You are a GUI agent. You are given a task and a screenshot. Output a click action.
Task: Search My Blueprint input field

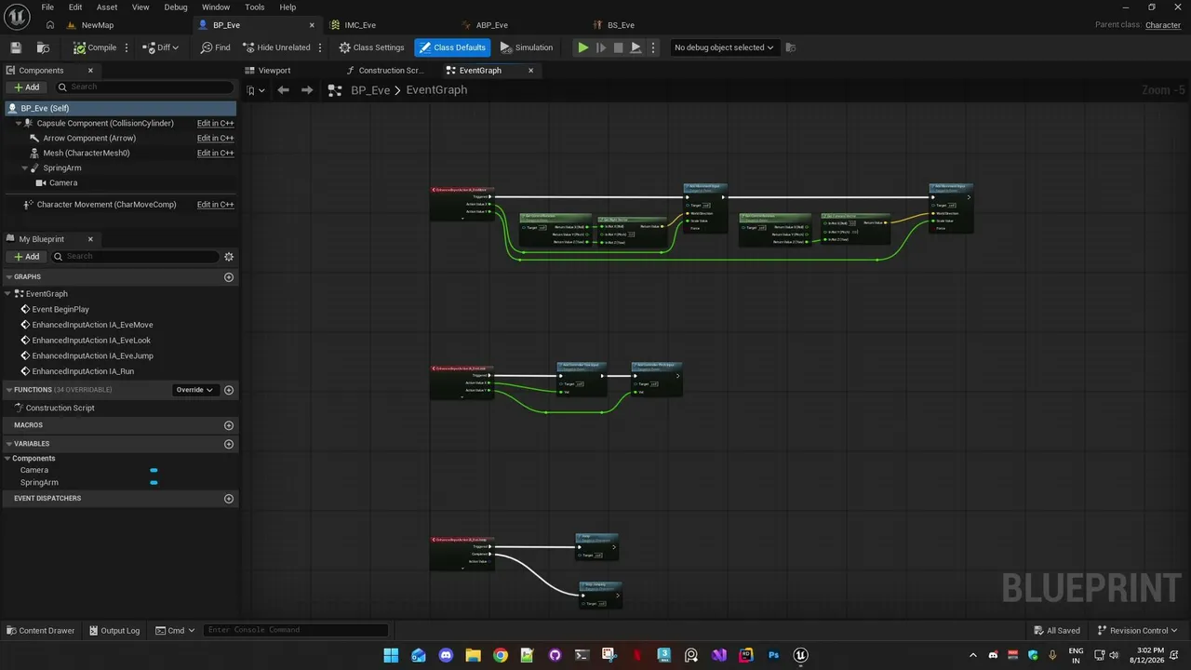coord(135,257)
